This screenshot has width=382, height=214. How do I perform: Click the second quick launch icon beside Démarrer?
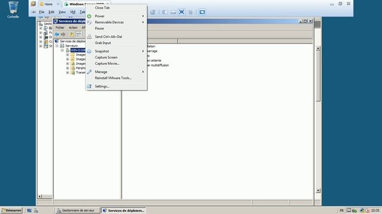pyautogui.click(x=36, y=210)
